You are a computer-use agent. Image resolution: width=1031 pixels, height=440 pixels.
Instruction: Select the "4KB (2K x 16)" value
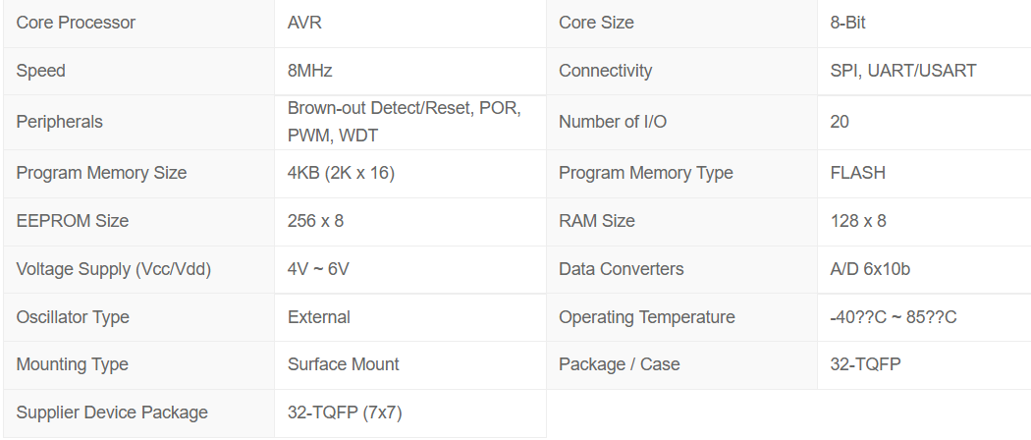(x=341, y=173)
